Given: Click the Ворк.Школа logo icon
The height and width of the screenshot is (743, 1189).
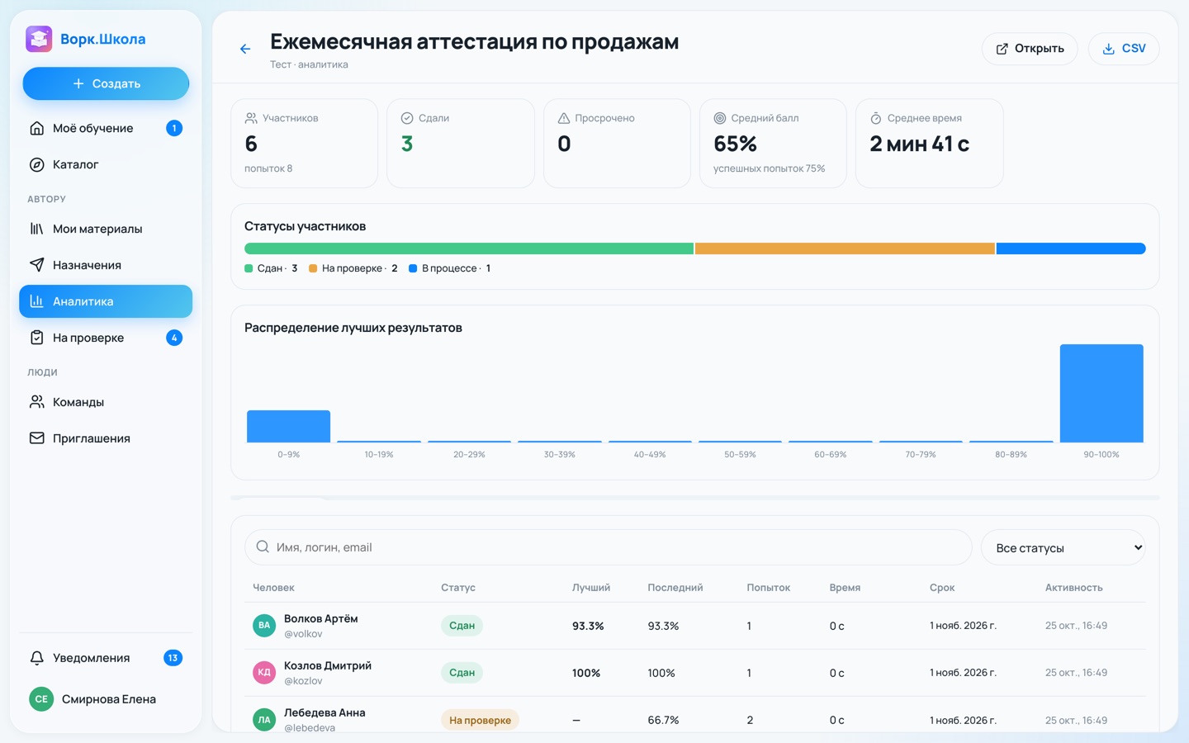Looking at the screenshot, I should click(39, 39).
